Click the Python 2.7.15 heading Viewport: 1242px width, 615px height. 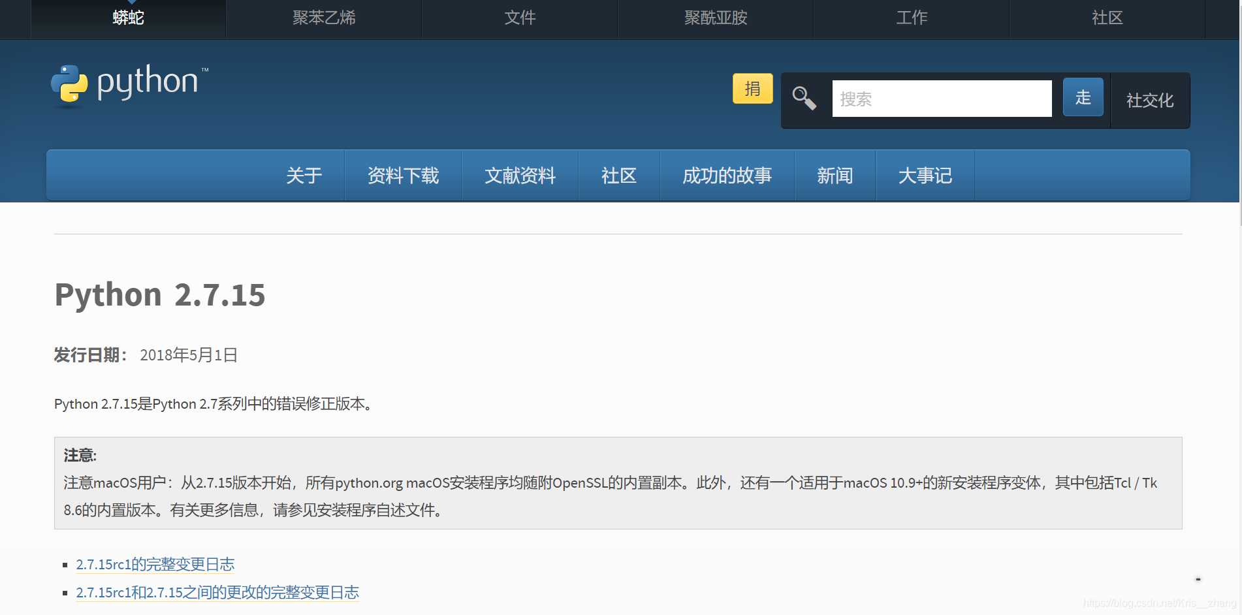(x=160, y=294)
